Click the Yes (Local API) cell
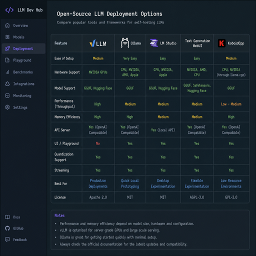256x256 pixels. click(x=163, y=130)
